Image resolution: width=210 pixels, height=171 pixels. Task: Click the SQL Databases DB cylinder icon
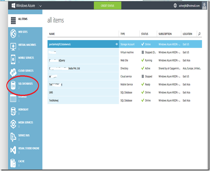(x=13, y=85)
